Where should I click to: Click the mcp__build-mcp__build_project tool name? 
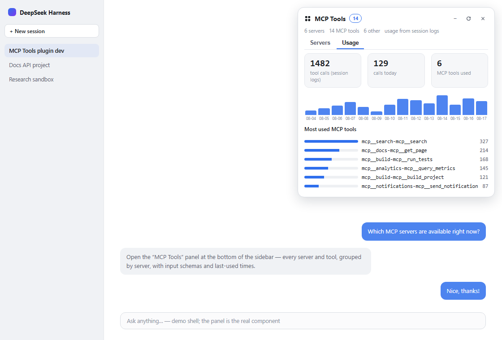(x=403, y=177)
